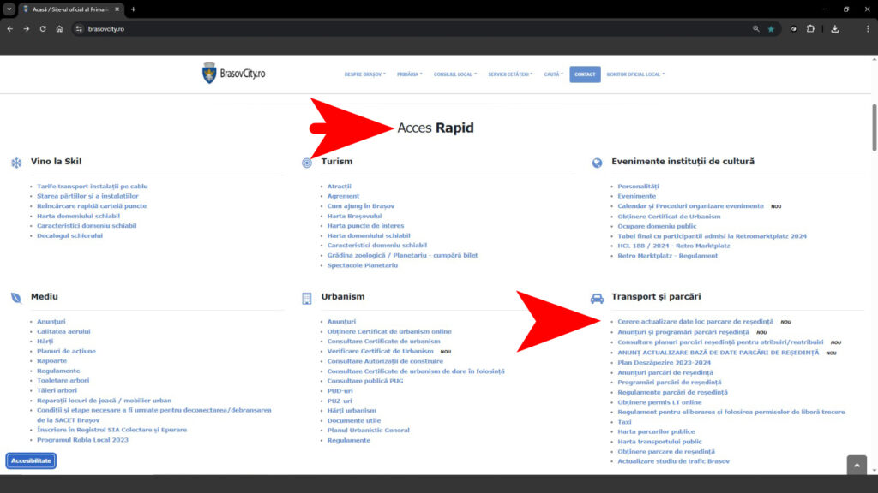Open the Consiliul Local dropdown
This screenshot has width=878, height=493.
454,74
